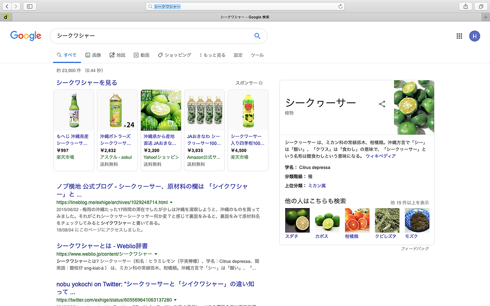This screenshot has width=490, height=306.
Task: Expand dropdown next to lineblog.me URL
Action: point(171,203)
